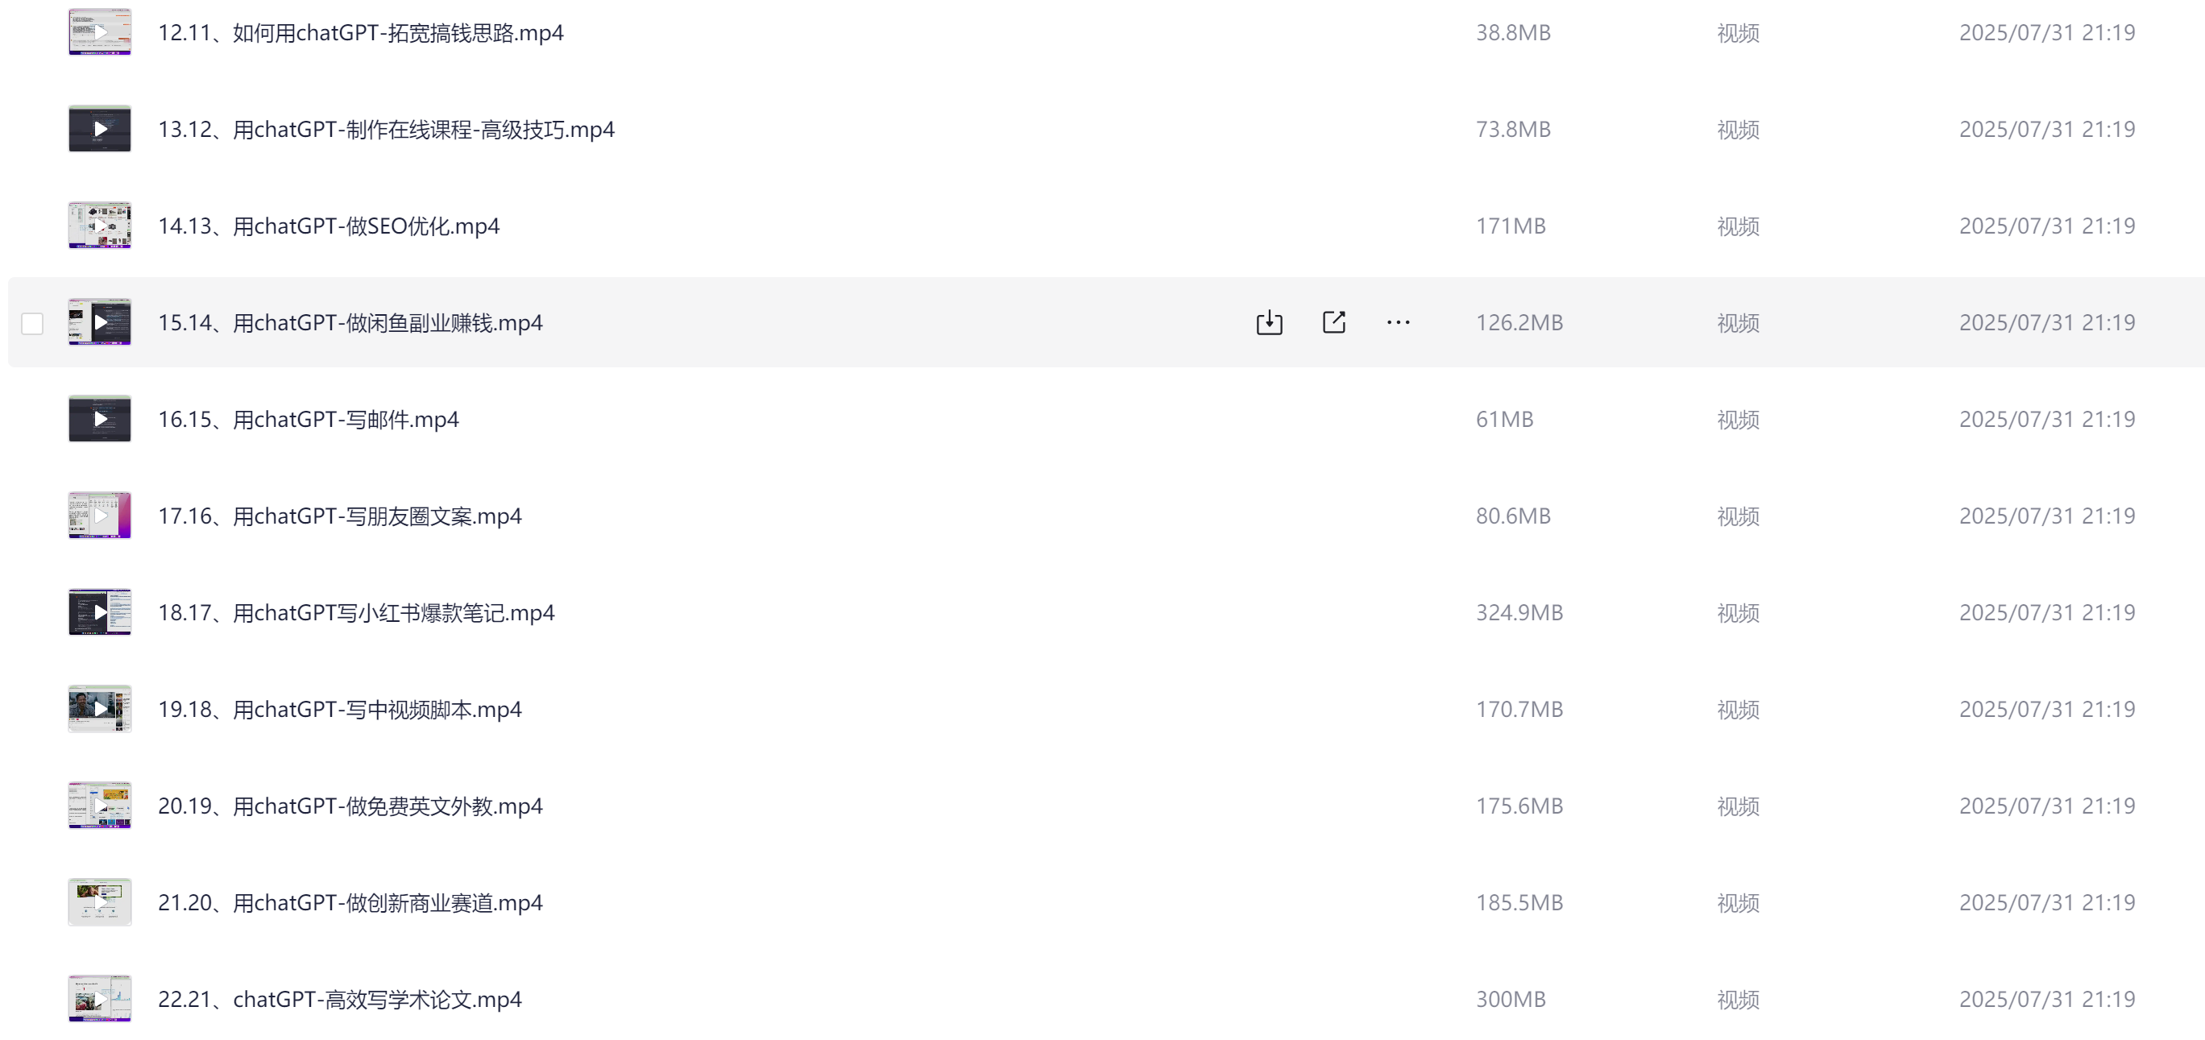Open more options for 闲鱼副业赚钱 file

tap(1398, 323)
